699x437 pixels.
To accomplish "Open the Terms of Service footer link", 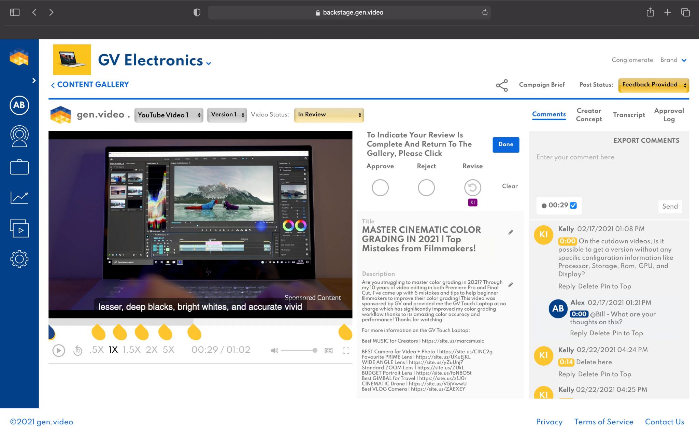I will coord(603,422).
